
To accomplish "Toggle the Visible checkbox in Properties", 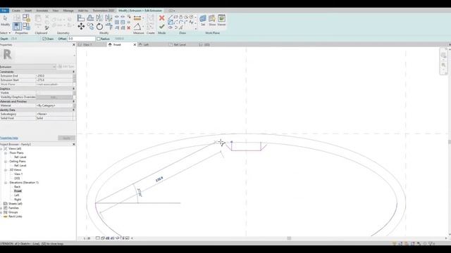I will tap(37, 93).
